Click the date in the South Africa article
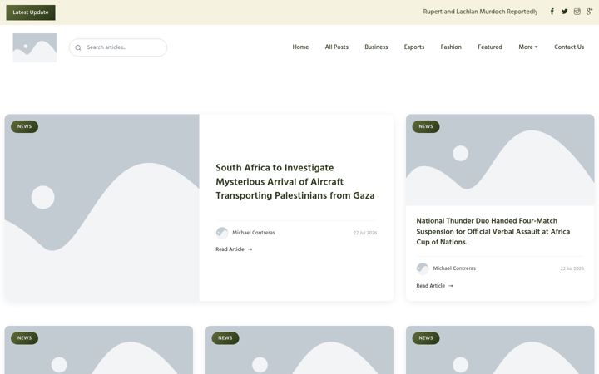Screen dimensions: 599x374 365,233
